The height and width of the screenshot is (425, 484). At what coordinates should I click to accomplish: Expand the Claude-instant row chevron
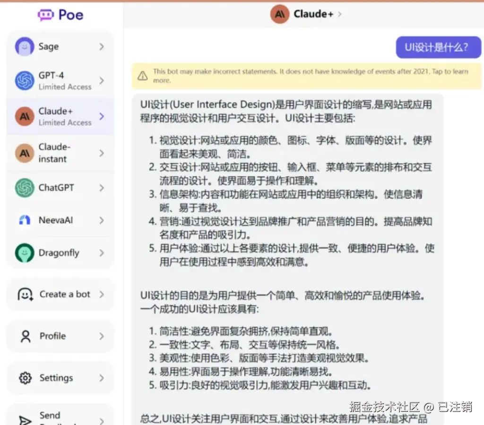(x=102, y=153)
